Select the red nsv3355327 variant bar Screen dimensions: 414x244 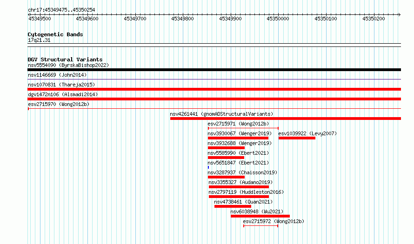coord(239,187)
